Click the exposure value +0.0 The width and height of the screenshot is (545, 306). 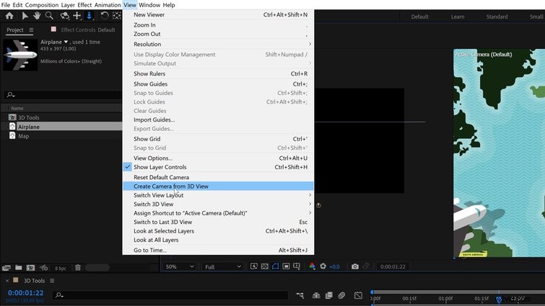(334, 267)
